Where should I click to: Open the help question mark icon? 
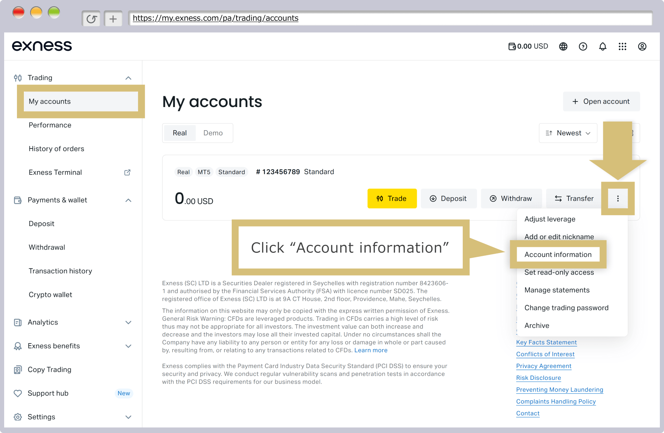coord(583,46)
